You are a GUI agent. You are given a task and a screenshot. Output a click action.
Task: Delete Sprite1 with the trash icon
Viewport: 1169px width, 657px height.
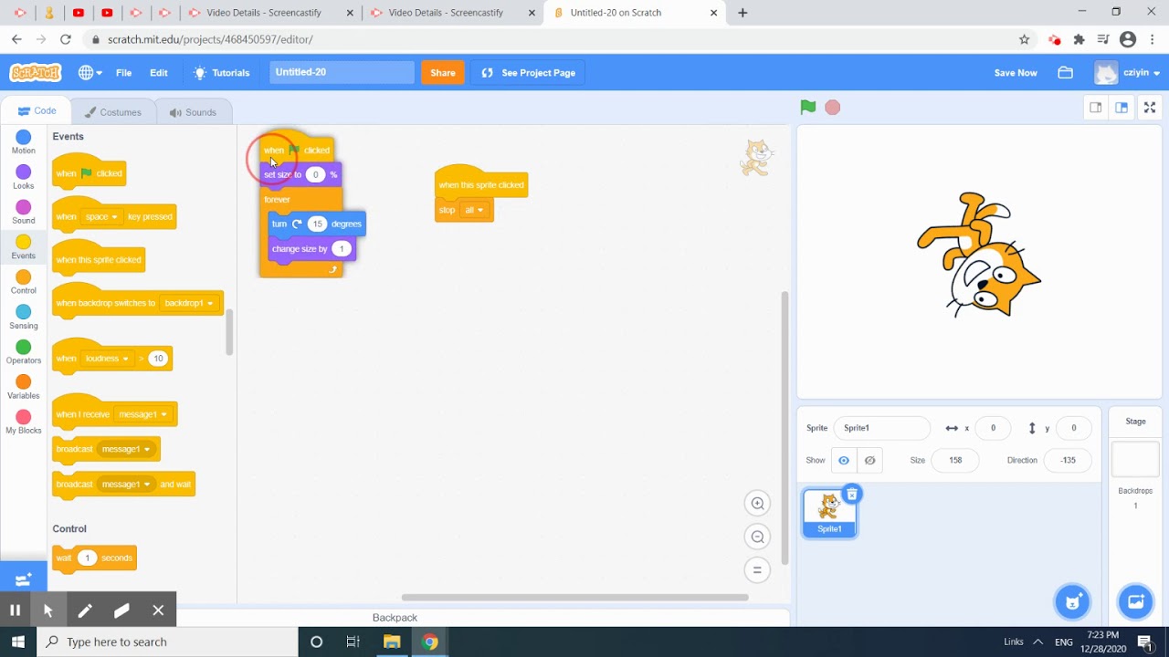tap(851, 495)
